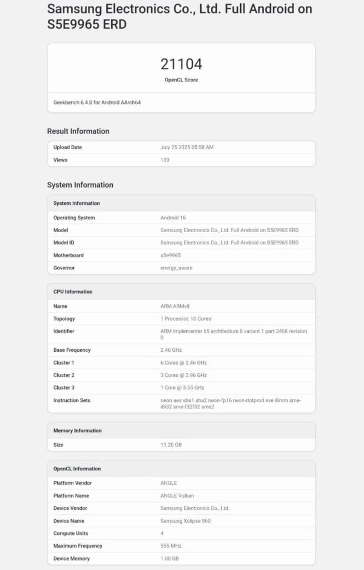Click the OpenCL Score label
364x570 pixels.
[181, 80]
